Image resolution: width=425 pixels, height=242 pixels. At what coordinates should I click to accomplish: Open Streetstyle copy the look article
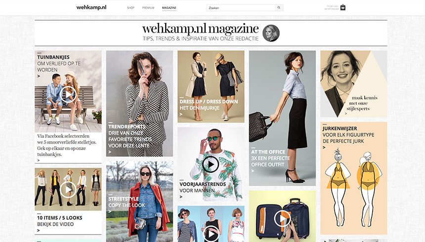pos(139,202)
